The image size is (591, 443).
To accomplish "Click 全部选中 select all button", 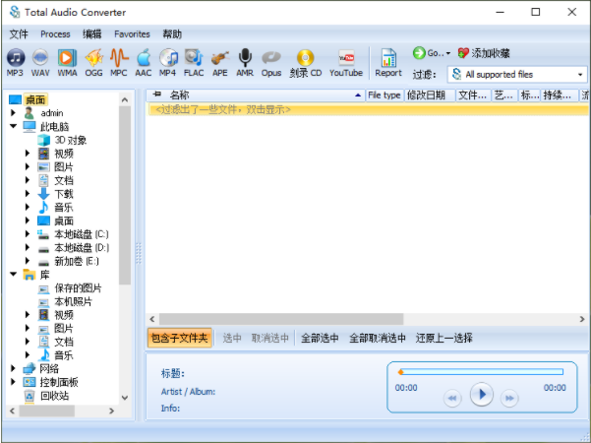I will click(x=320, y=338).
